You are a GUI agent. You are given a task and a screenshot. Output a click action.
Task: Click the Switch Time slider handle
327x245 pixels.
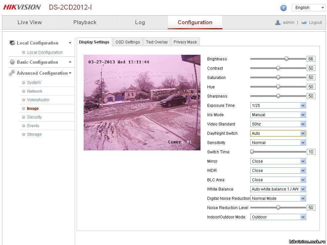click(252, 152)
